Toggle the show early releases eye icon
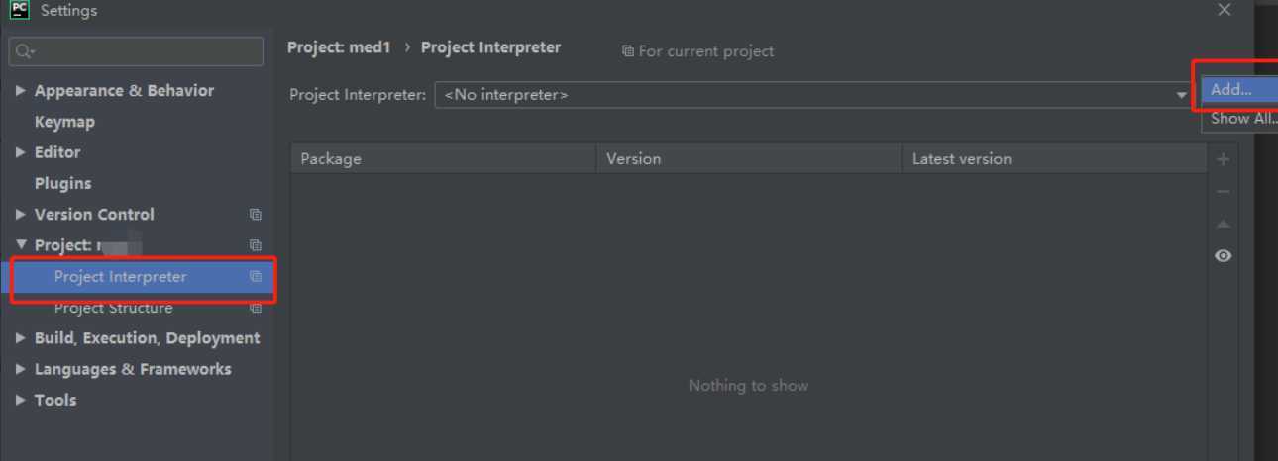This screenshot has width=1278, height=461. point(1224,256)
